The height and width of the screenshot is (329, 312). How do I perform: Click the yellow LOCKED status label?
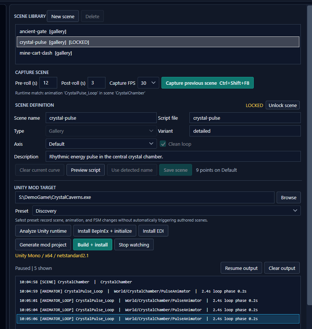tap(254, 105)
